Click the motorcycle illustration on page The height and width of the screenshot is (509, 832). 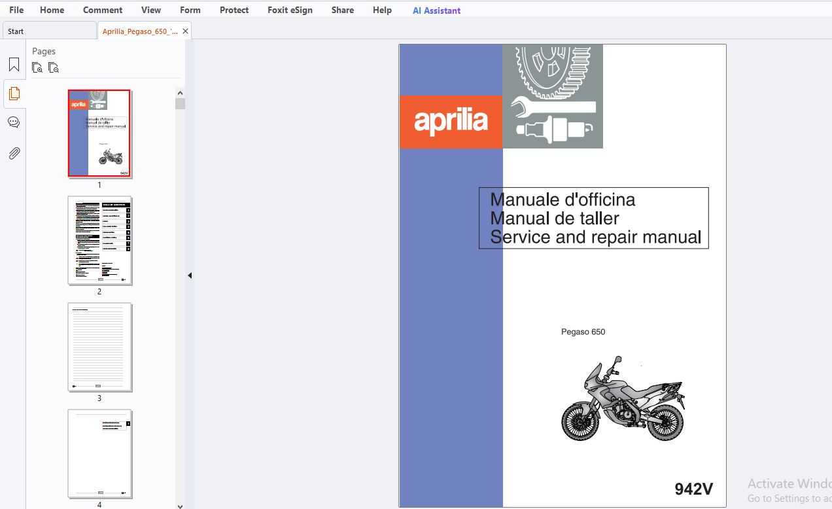pyautogui.click(x=622, y=399)
